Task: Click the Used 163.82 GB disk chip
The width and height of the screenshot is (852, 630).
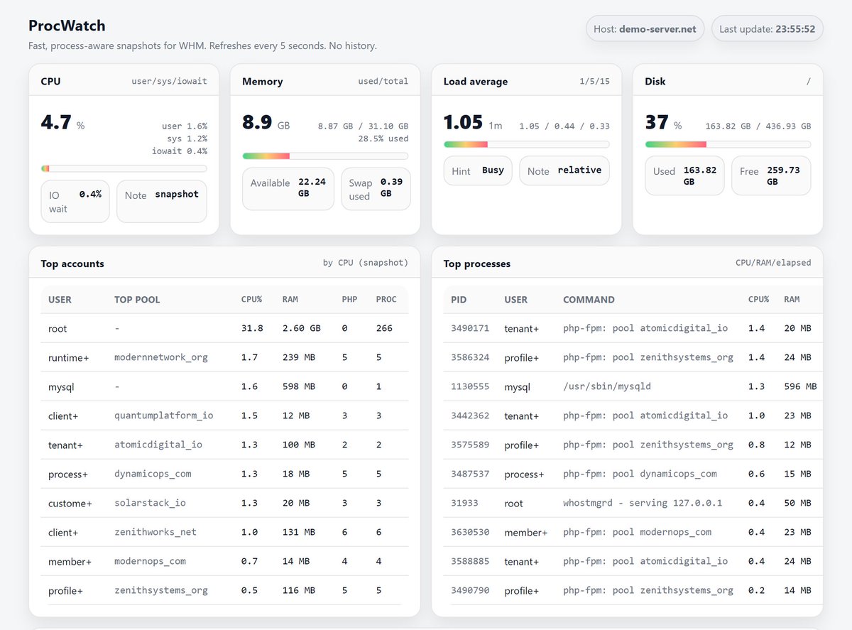Action: point(684,175)
